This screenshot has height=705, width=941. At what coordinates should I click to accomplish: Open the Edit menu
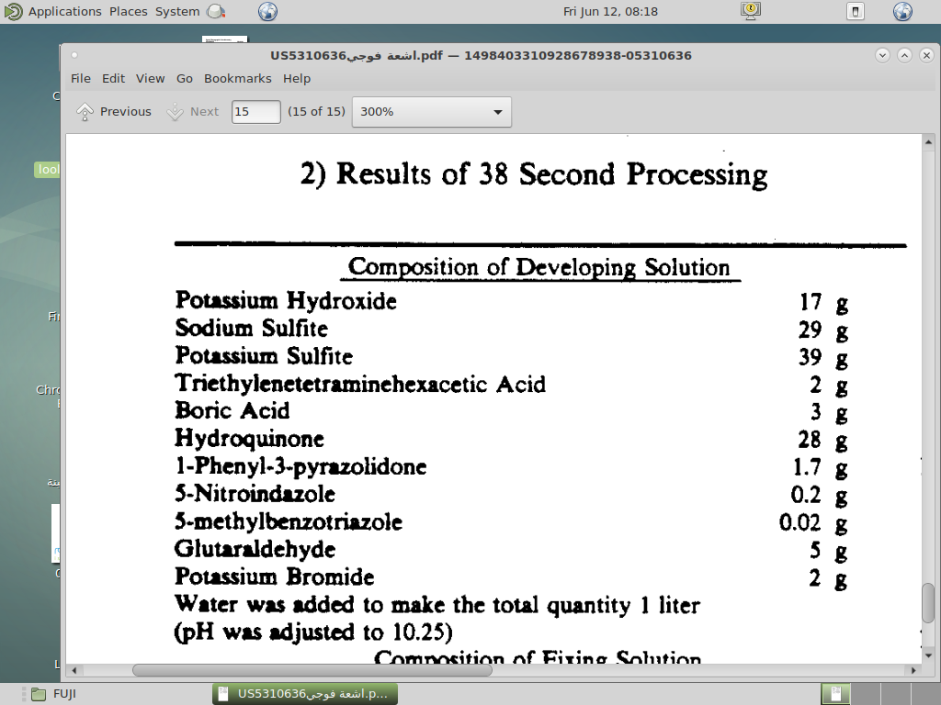point(113,79)
